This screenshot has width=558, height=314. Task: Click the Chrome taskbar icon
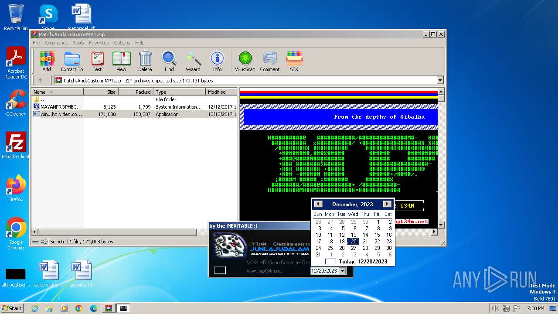[x=78, y=308]
